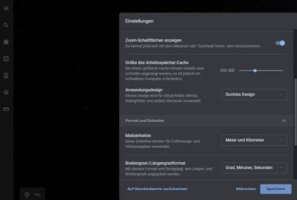Select the ruler measure tool
Image resolution: width=297 pixels, height=200 pixels.
(x=6, y=109)
